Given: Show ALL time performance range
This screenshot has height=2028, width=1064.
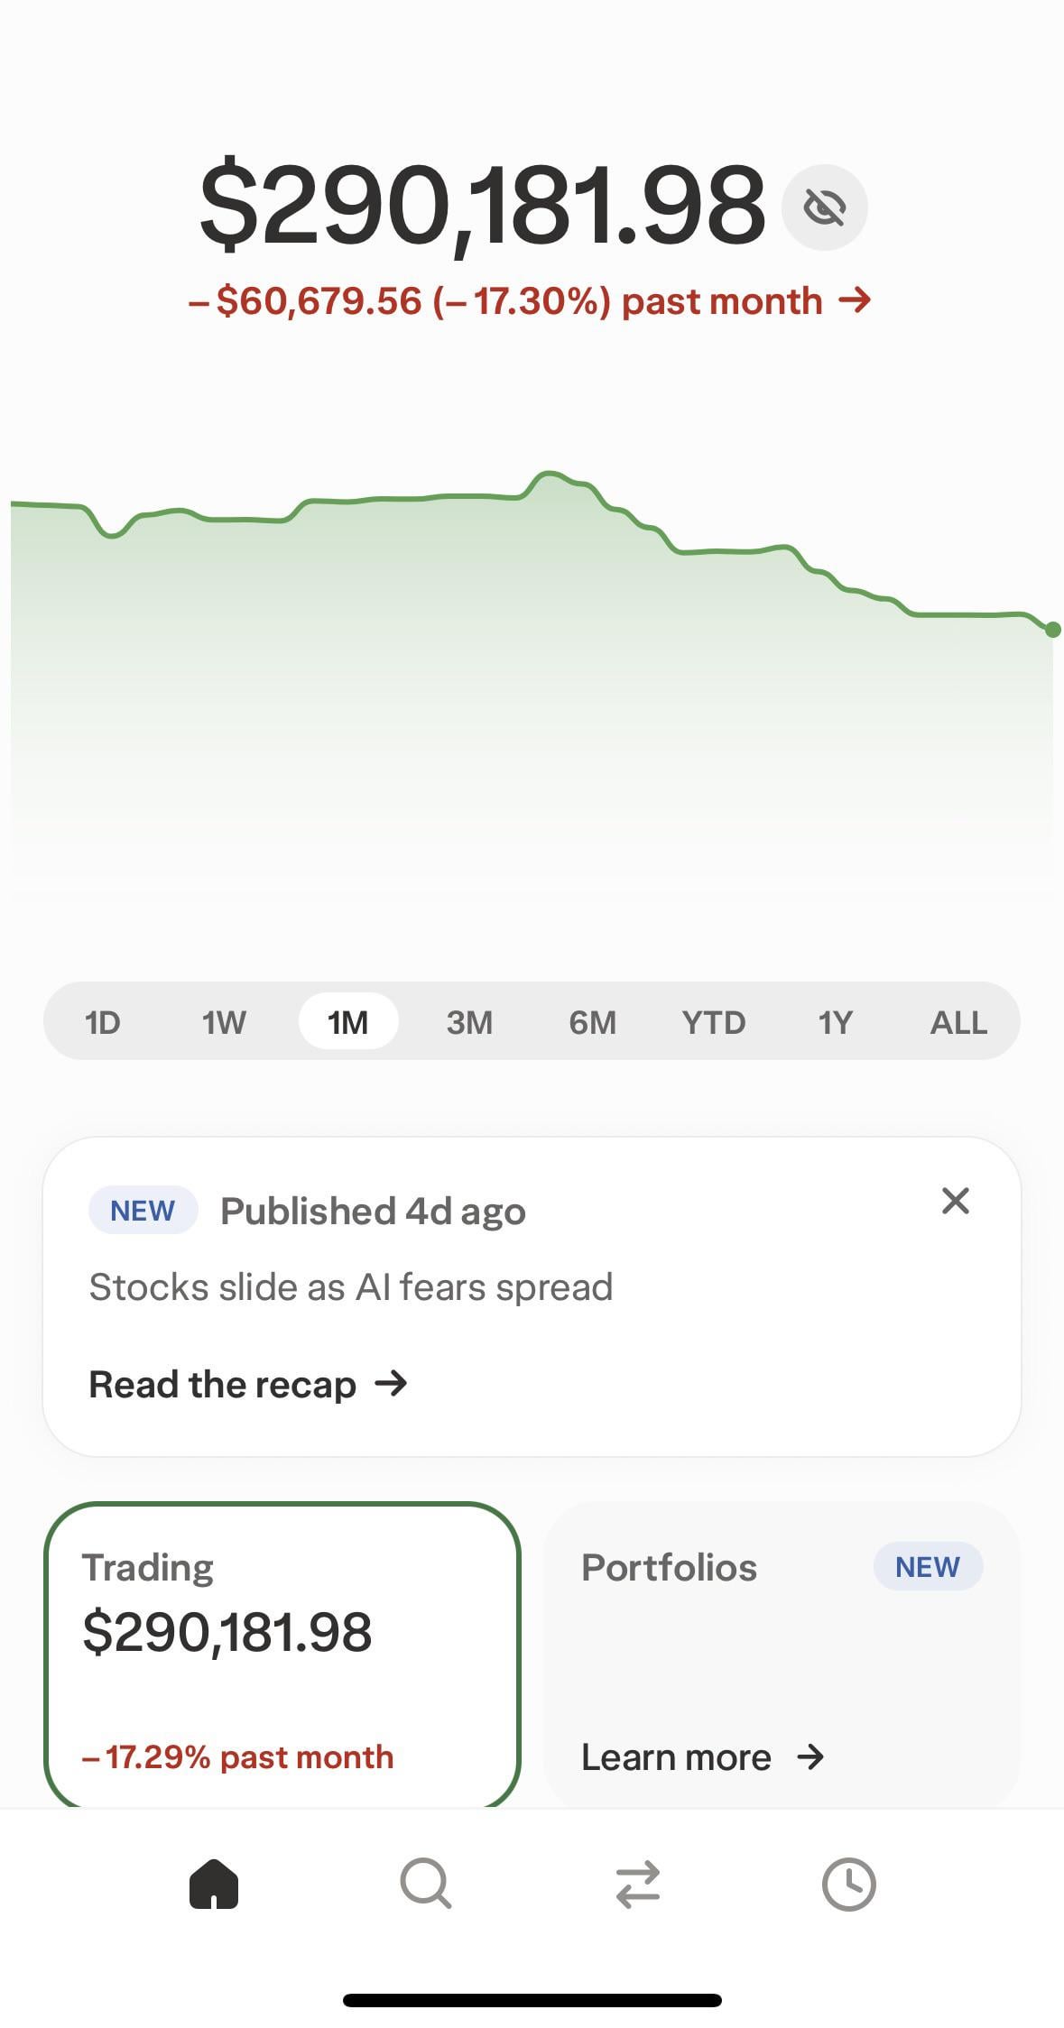Looking at the screenshot, I should tap(958, 1022).
